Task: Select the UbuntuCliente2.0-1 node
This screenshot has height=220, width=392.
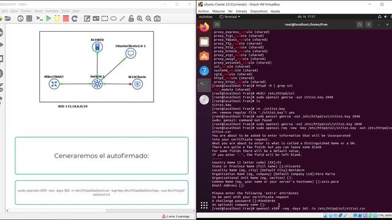Action: point(130,53)
